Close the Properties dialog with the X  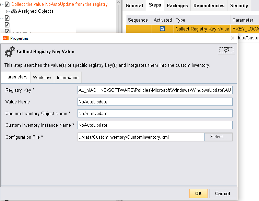pos(232,38)
